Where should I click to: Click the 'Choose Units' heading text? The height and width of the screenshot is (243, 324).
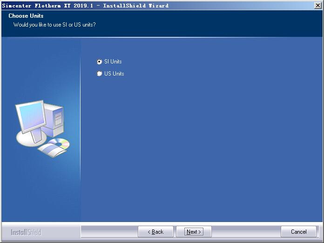(26, 16)
